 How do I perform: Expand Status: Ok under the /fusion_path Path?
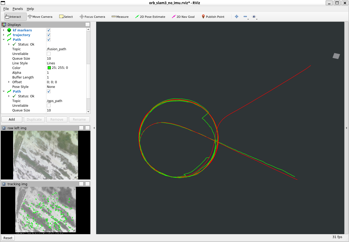click(9, 44)
